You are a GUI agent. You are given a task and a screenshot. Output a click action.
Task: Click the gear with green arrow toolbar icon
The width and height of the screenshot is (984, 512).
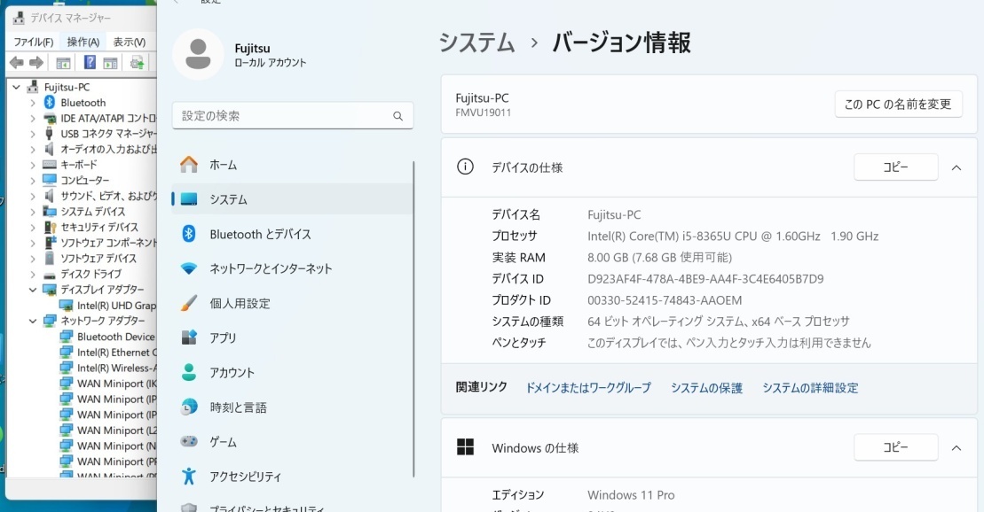[x=137, y=63]
